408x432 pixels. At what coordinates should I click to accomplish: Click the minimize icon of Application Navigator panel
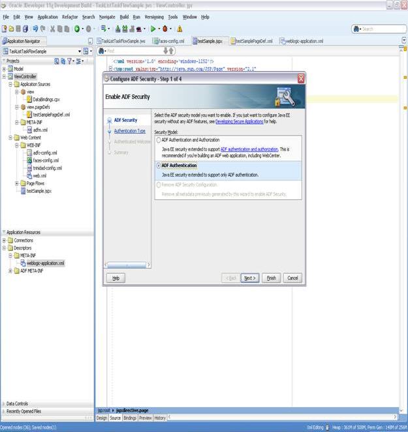pyautogui.click(x=90, y=41)
